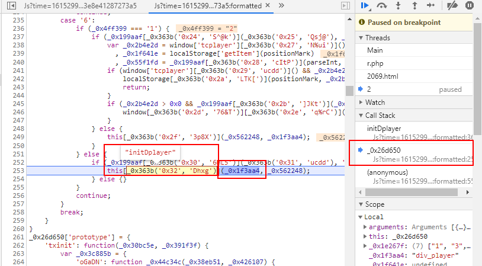Deactivate all breakpoints
Viewport: 482px width, 266px height.
click(x=452, y=6)
